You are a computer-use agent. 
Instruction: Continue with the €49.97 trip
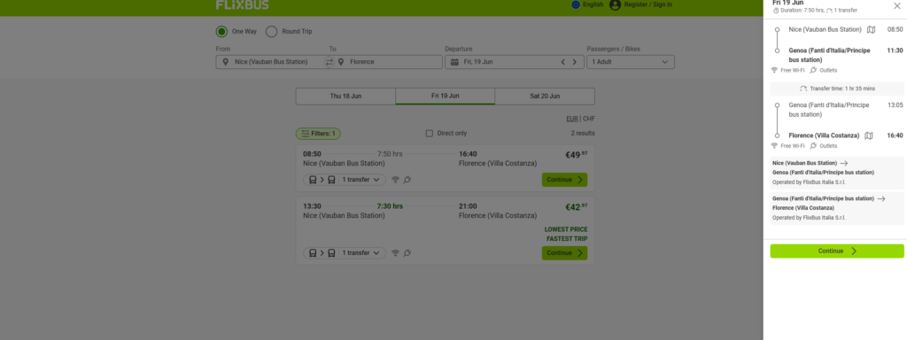pyautogui.click(x=564, y=180)
